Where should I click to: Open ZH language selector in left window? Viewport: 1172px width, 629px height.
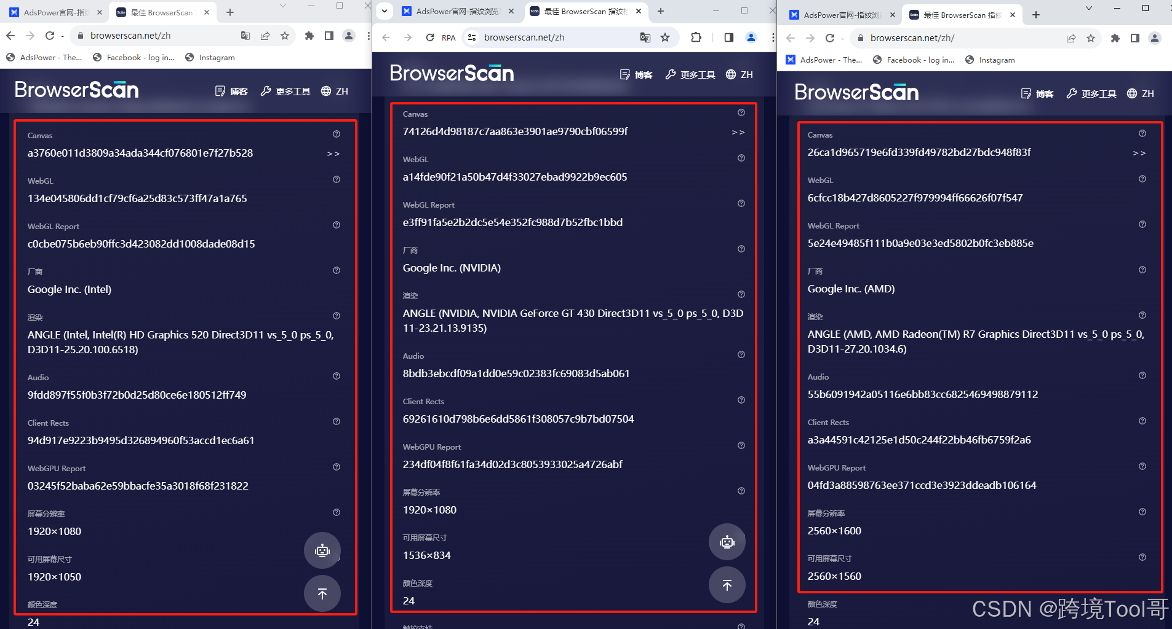point(335,92)
